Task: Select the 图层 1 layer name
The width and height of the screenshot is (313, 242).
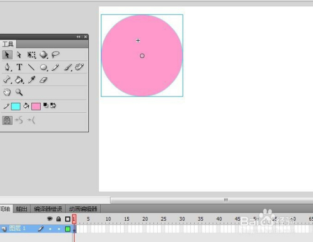Action: coord(18,228)
